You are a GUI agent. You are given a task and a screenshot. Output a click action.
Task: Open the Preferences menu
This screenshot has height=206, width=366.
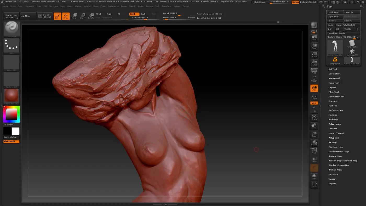(113, 6)
